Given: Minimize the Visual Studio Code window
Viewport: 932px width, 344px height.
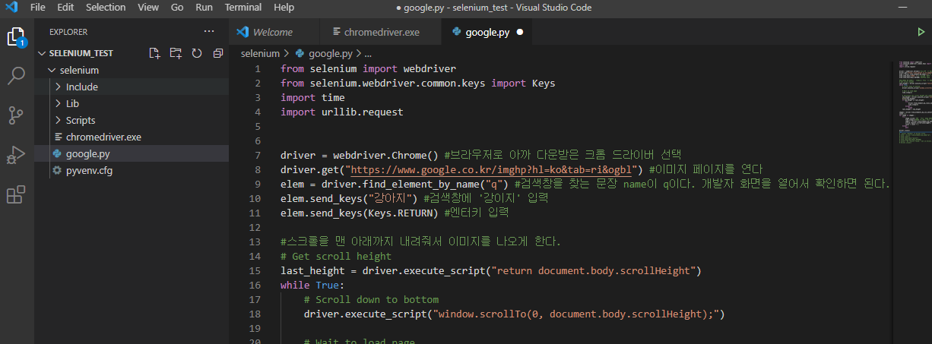Looking at the screenshot, I should click(x=902, y=8).
